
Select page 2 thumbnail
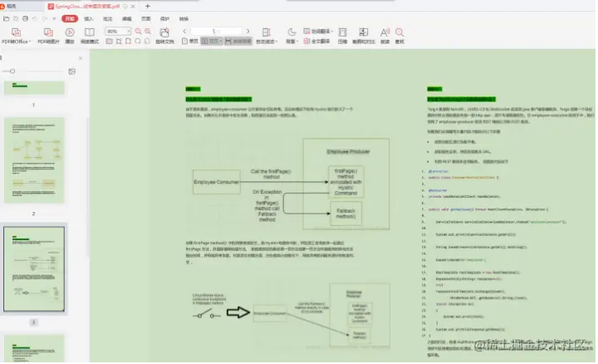point(34,160)
